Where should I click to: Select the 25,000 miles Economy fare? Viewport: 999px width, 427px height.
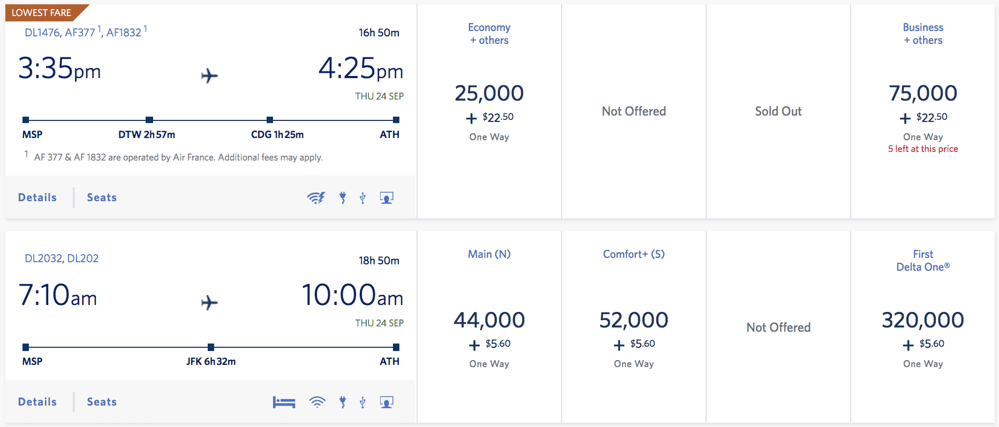(x=489, y=94)
